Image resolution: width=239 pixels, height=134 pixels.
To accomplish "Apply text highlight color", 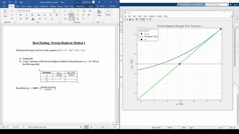I will 27,19.
